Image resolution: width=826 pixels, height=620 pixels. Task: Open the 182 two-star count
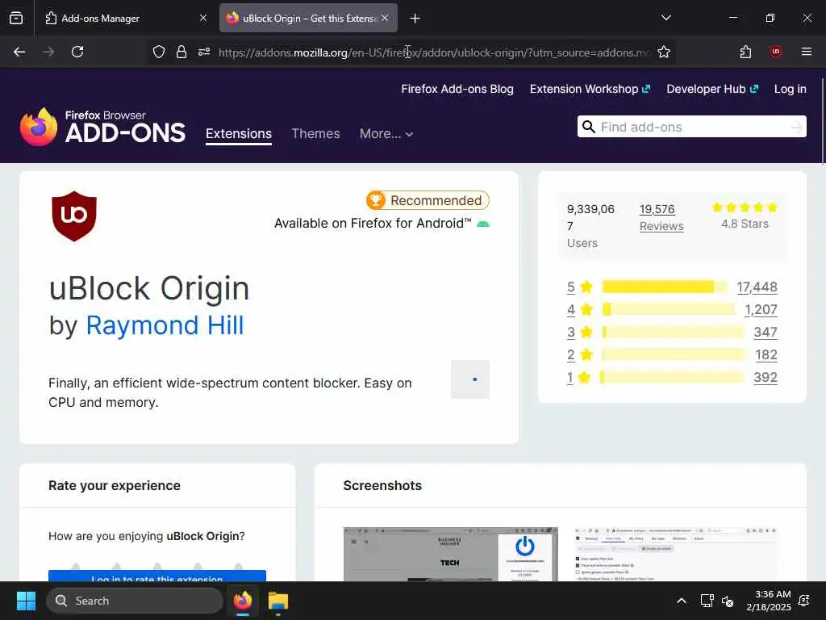tap(766, 355)
